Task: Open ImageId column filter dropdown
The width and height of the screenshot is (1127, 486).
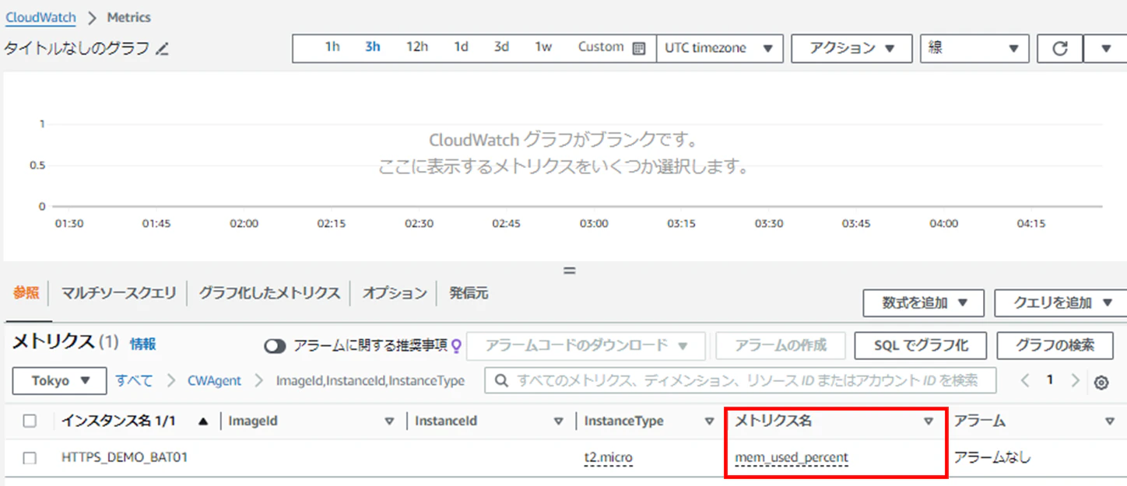Action: coord(390,421)
